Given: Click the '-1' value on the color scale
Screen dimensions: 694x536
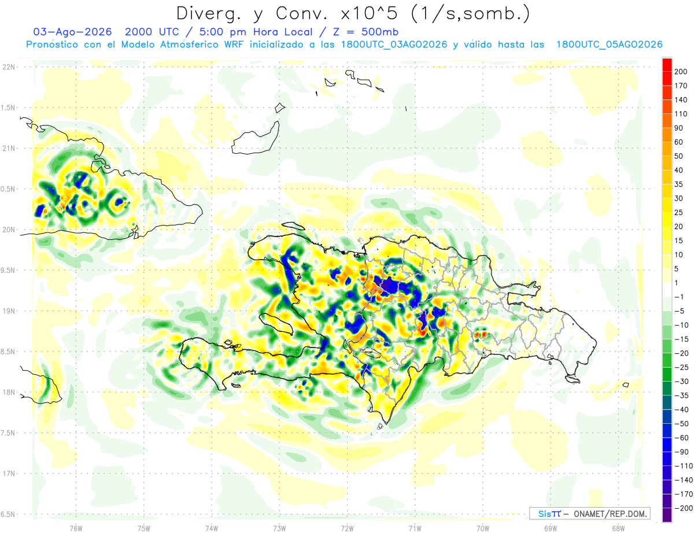Looking at the screenshot, I should [680, 297].
